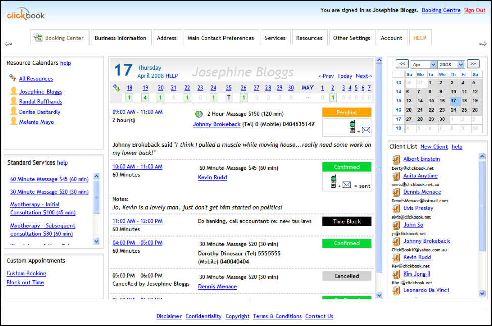The height and width of the screenshot is (326, 492).
Task: Open the Services tab
Action: [x=275, y=38]
